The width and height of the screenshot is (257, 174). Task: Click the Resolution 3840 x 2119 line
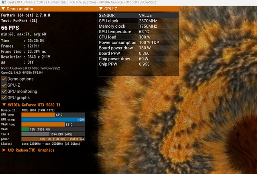tap(25, 57)
